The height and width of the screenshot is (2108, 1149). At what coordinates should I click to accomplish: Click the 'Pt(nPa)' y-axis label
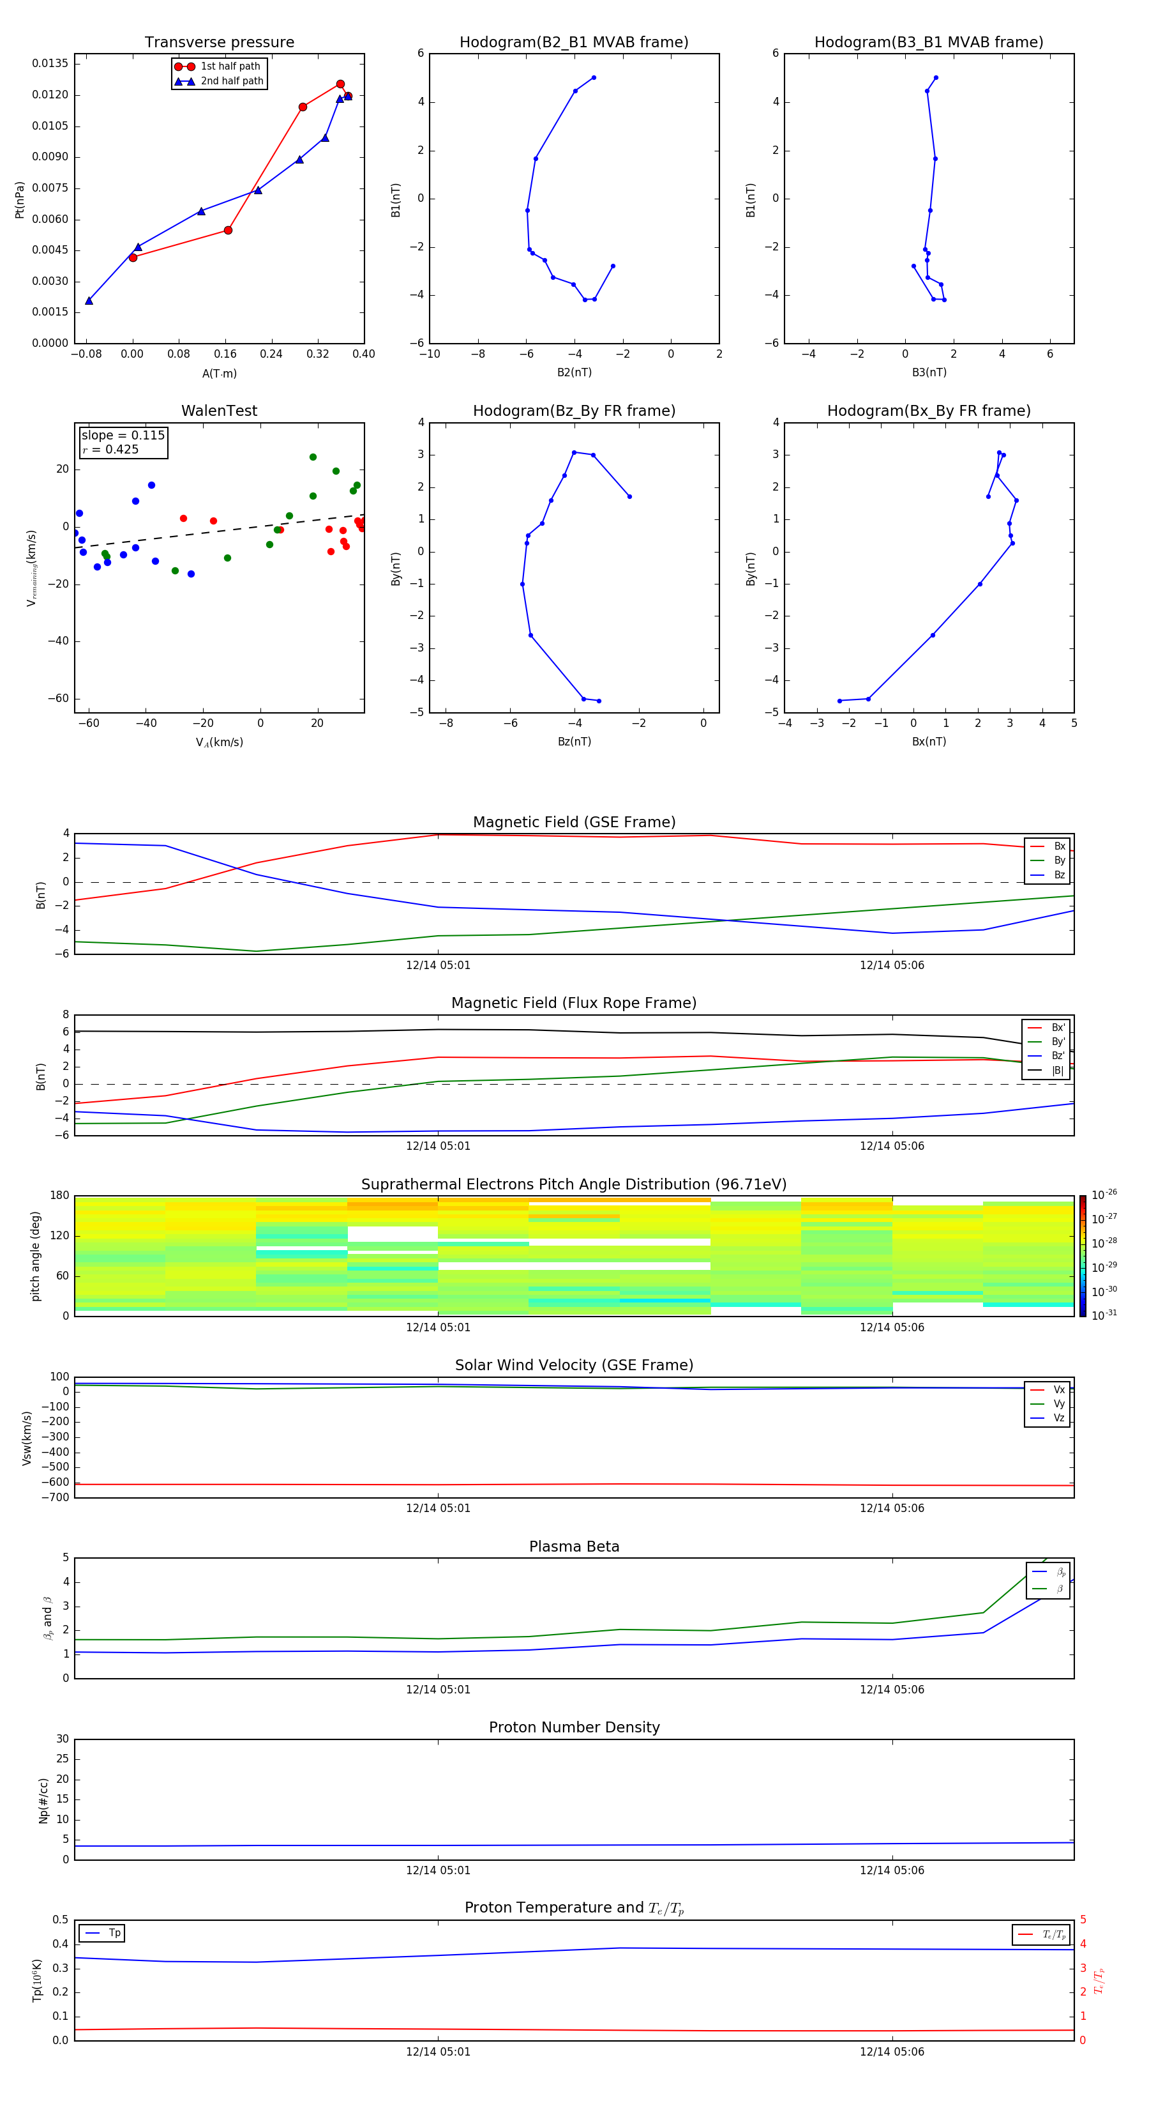coord(20,200)
